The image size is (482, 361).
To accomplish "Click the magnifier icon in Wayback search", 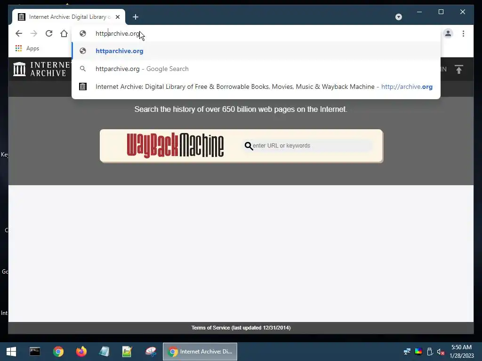I will pos(249,146).
